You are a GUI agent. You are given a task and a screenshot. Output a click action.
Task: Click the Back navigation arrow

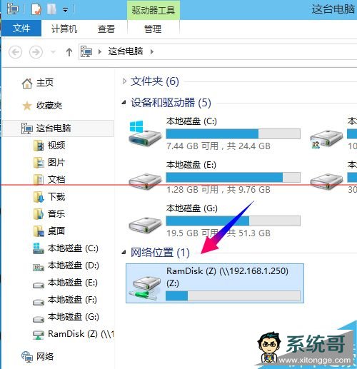point(16,51)
